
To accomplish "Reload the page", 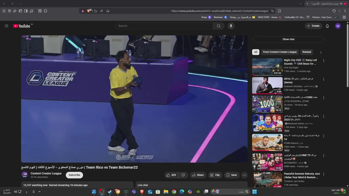I will 334,11.
